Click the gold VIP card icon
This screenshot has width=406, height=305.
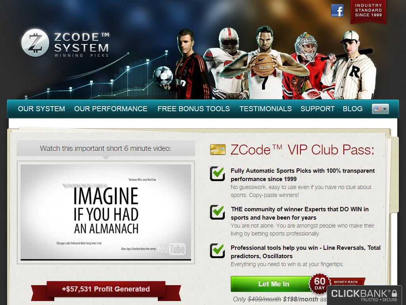pos(218,149)
